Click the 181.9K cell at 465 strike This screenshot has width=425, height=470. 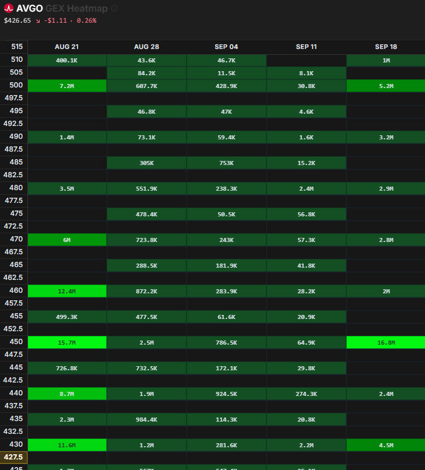pos(227,265)
